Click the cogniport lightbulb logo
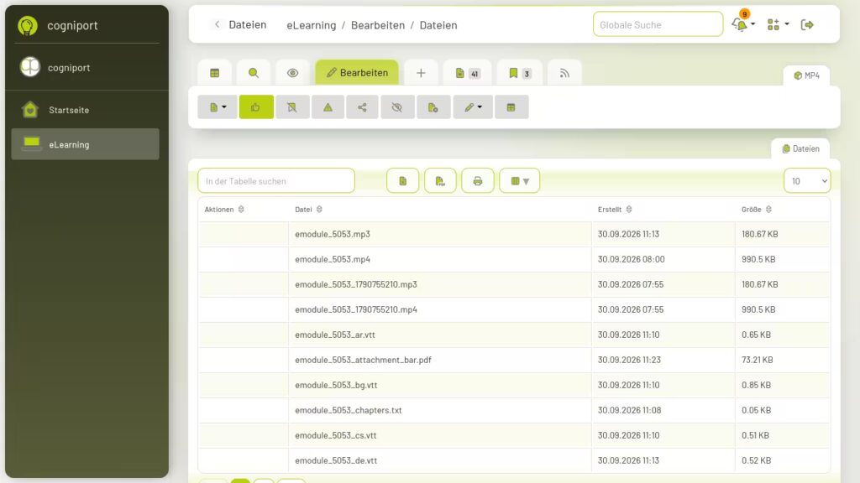 click(x=28, y=25)
